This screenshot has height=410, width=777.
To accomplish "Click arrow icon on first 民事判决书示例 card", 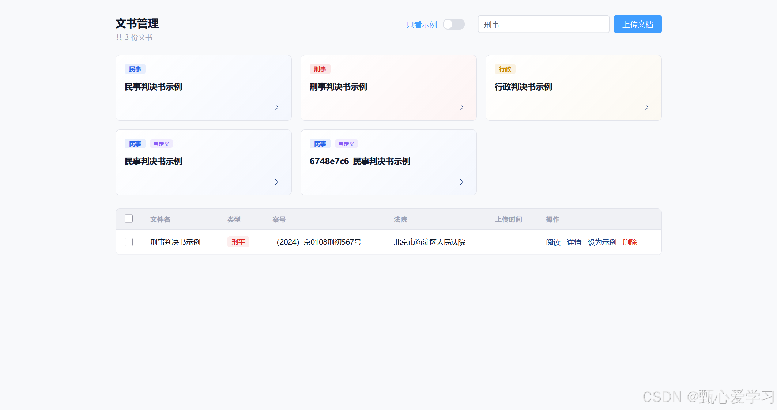I will [276, 107].
